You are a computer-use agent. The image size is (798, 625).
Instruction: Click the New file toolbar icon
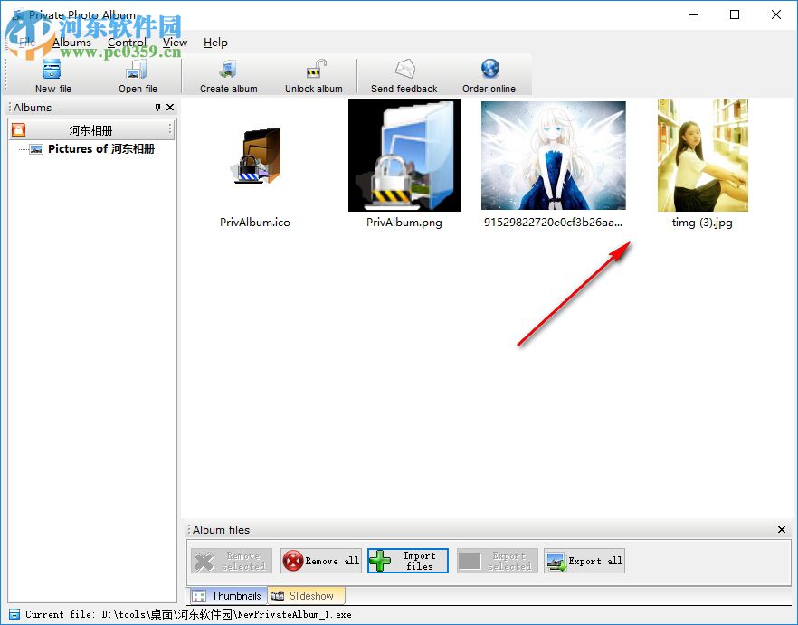[x=52, y=70]
